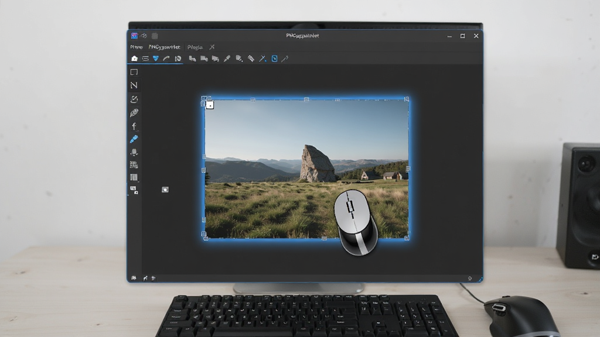
Task: Choose the N-shaped tool in the left sidebar
Action: (134, 85)
